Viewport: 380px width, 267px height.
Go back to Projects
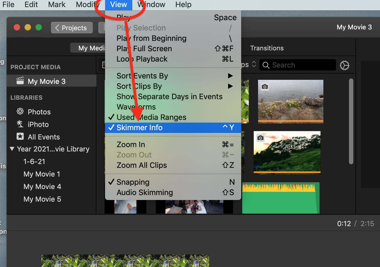pos(72,28)
